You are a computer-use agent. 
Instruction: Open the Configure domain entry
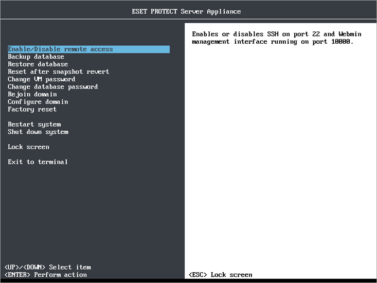pyautogui.click(x=38, y=102)
